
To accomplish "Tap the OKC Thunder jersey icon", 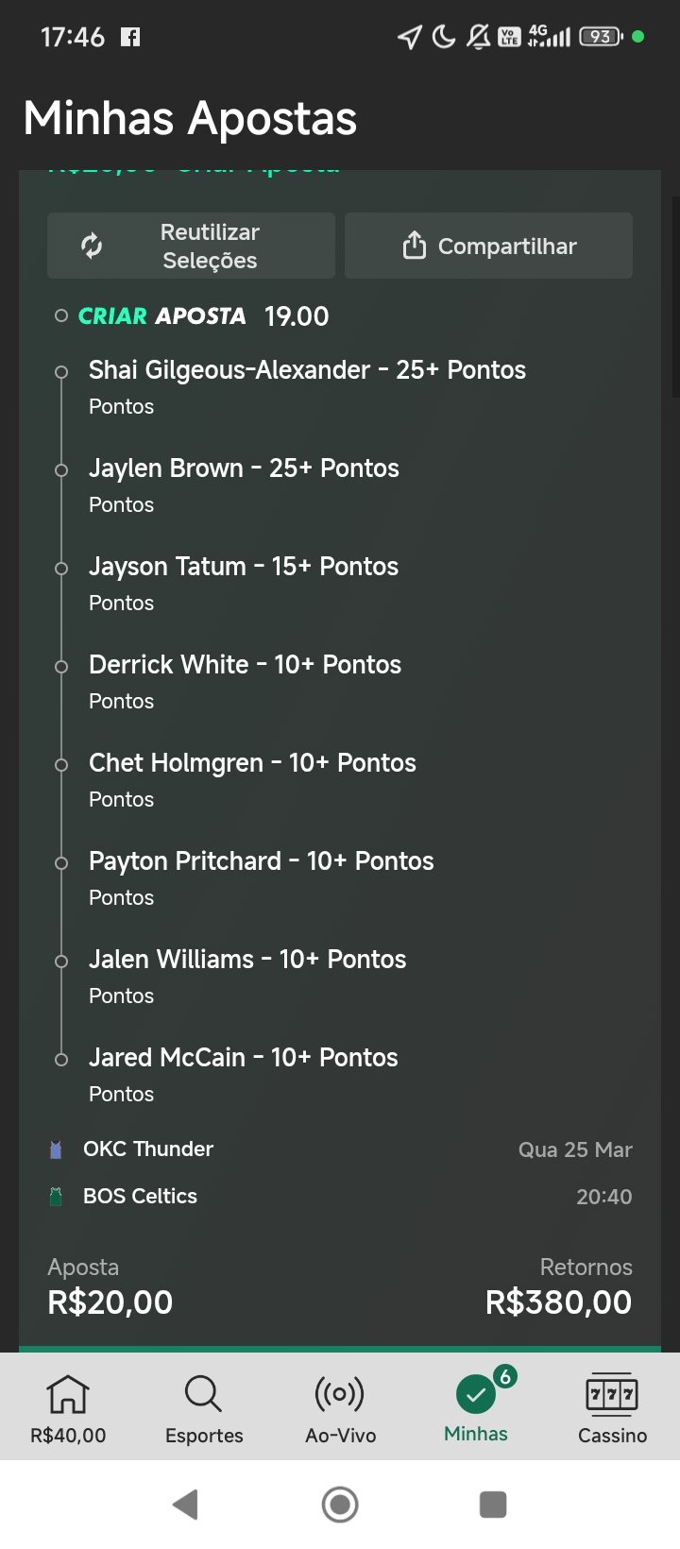I will 56,1149.
